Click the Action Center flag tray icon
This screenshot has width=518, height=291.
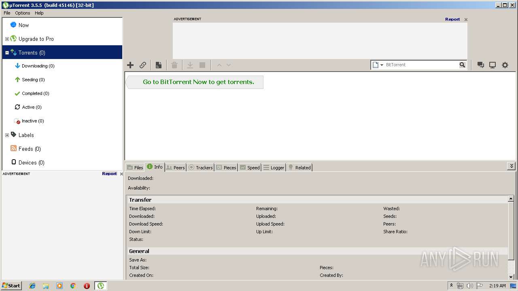click(479, 286)
